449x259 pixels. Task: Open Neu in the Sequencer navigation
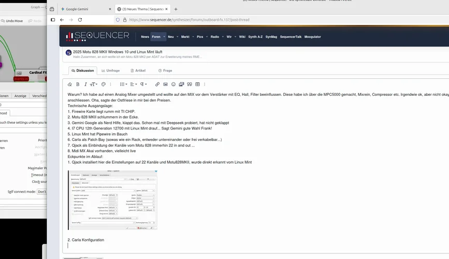171,37
